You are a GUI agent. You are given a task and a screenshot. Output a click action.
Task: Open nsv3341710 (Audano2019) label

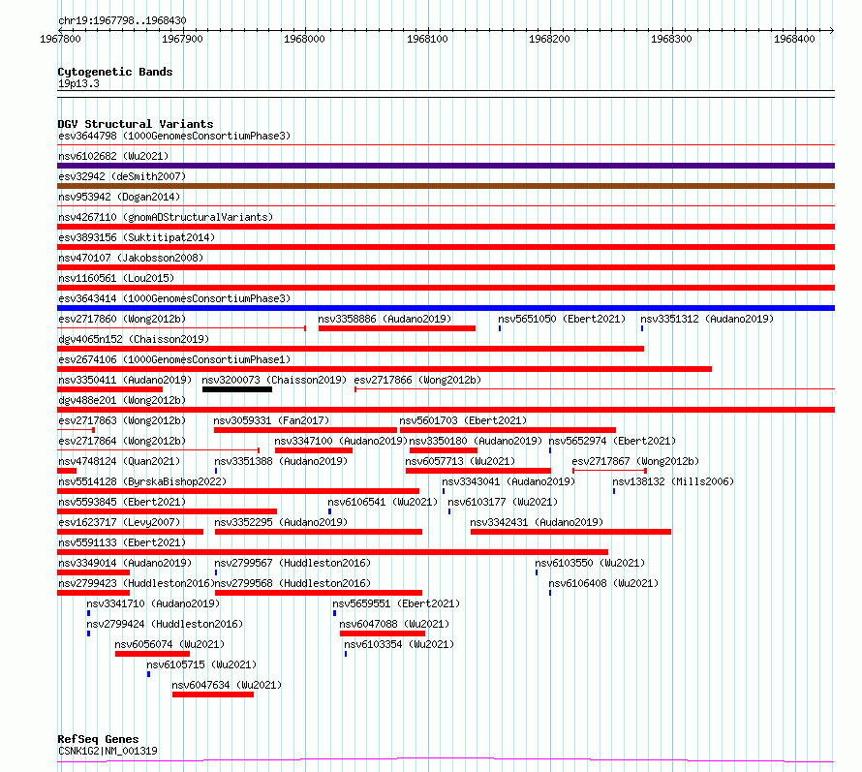153,603
